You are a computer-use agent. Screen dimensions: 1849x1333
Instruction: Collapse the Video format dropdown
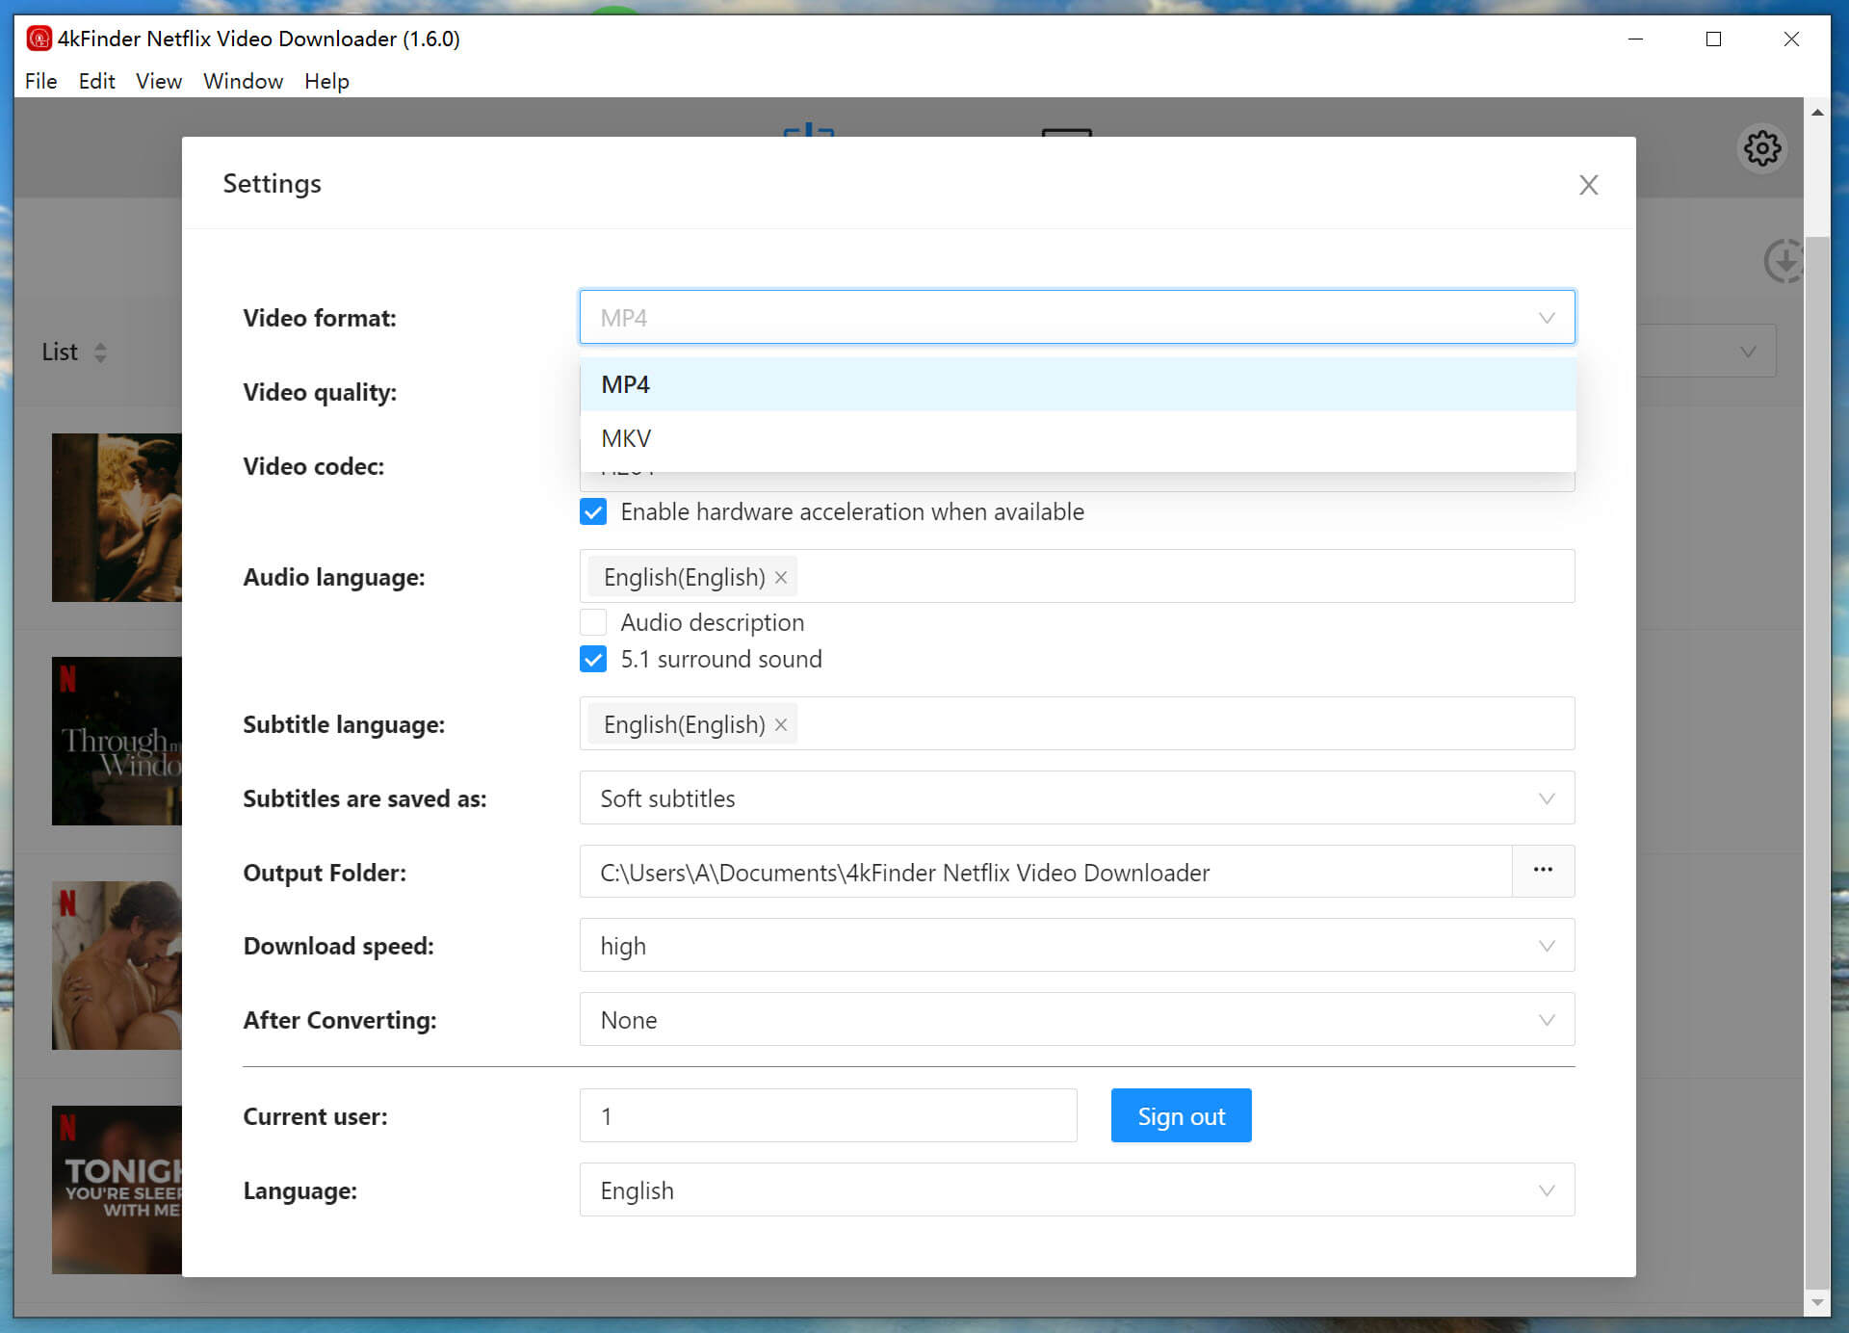coord(1547,318)
